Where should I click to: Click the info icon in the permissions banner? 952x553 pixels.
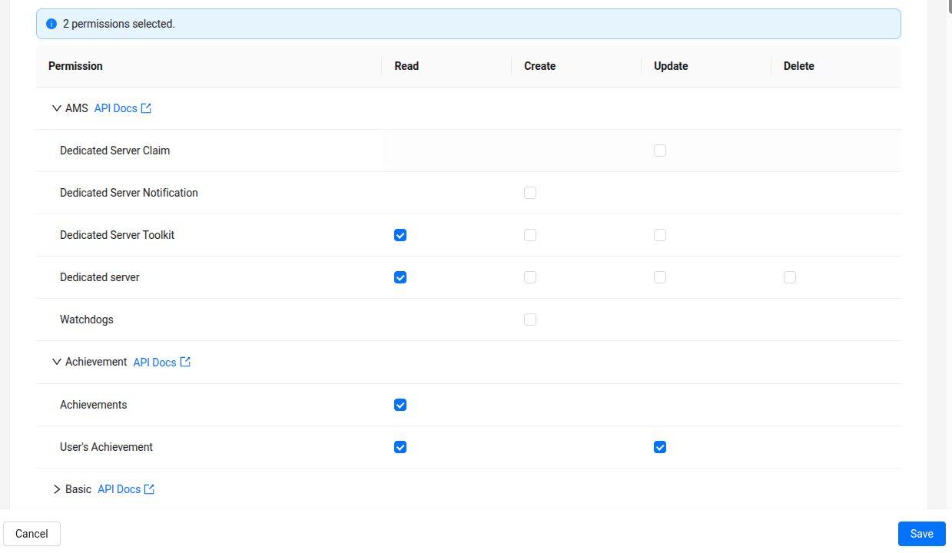(x=51, y=24)
